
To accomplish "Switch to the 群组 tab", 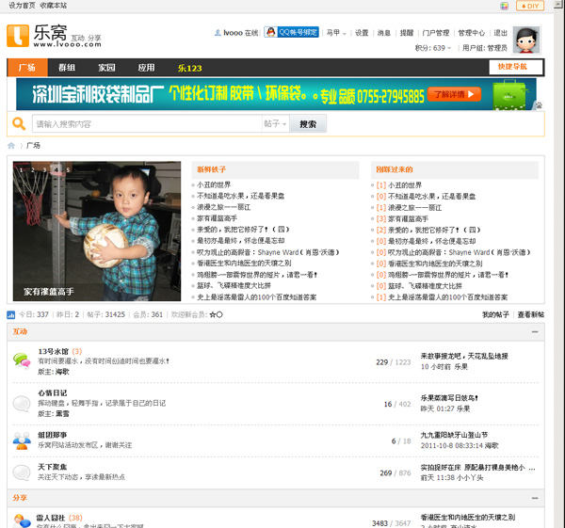I will click(67, 68).
